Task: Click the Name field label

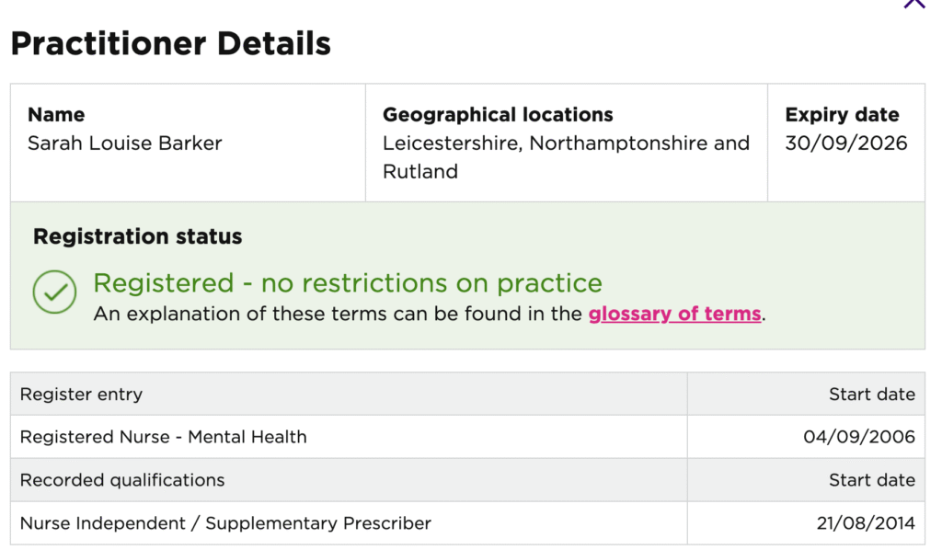Action: coord(56,114)
